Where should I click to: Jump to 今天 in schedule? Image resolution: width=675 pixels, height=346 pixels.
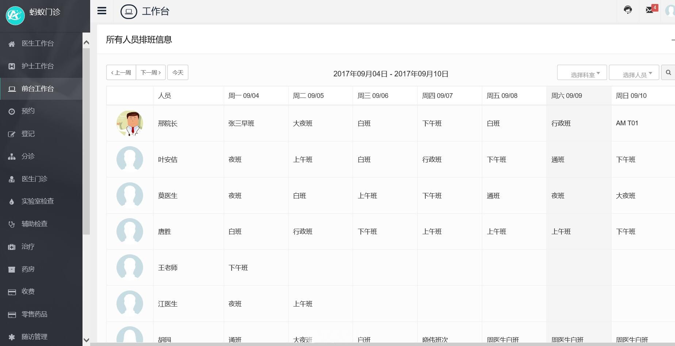178,72
